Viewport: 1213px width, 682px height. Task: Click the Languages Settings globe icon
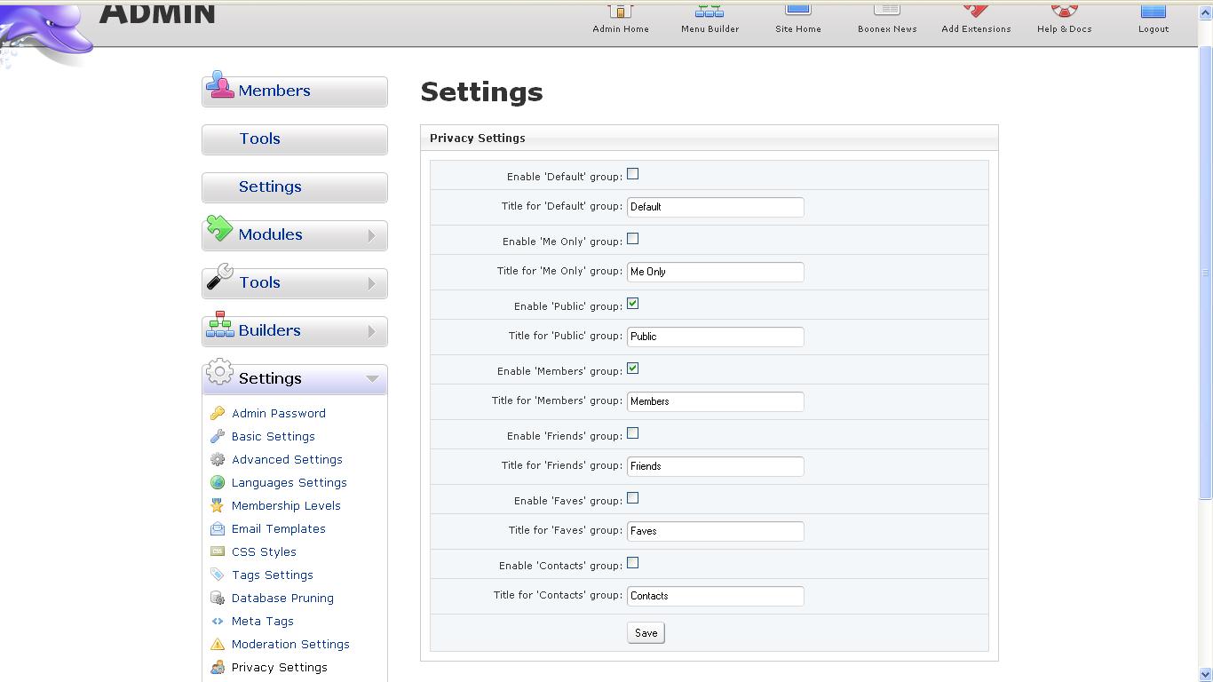218,483
